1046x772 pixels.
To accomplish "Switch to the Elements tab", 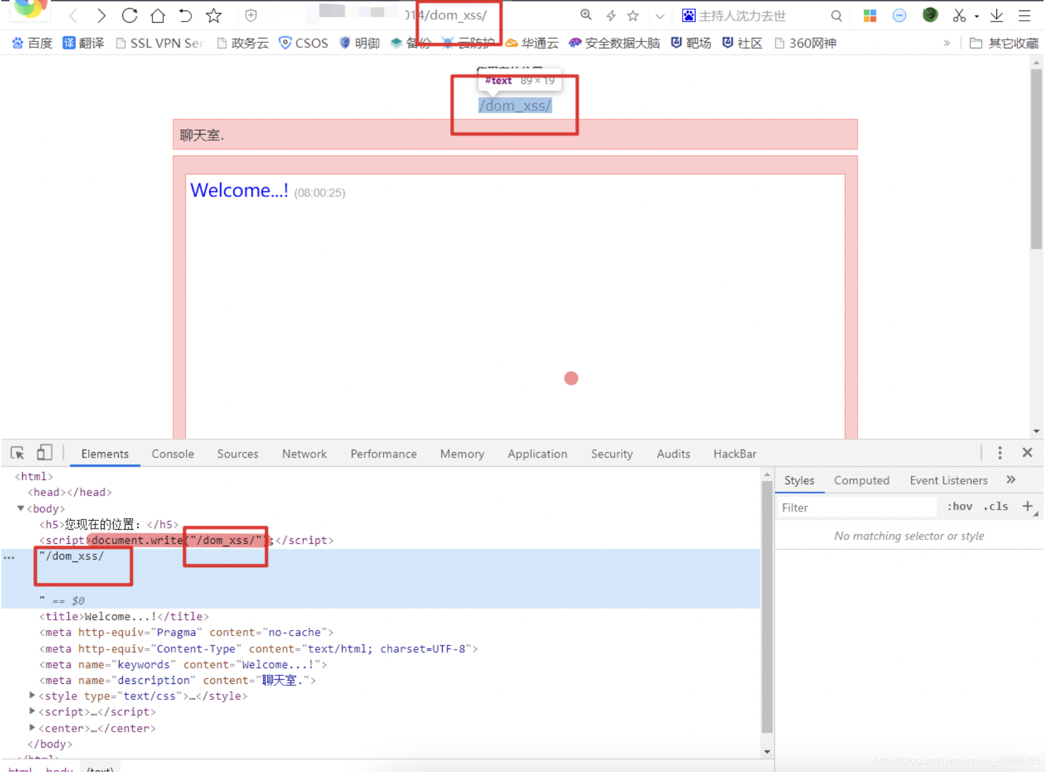I will 105,454.
